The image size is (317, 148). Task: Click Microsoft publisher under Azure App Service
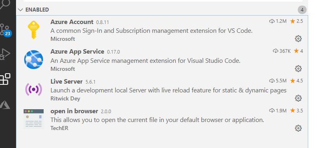click(x=63, y=69)
